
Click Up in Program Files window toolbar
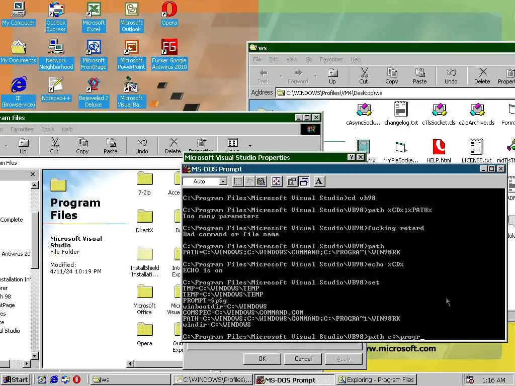23,146
